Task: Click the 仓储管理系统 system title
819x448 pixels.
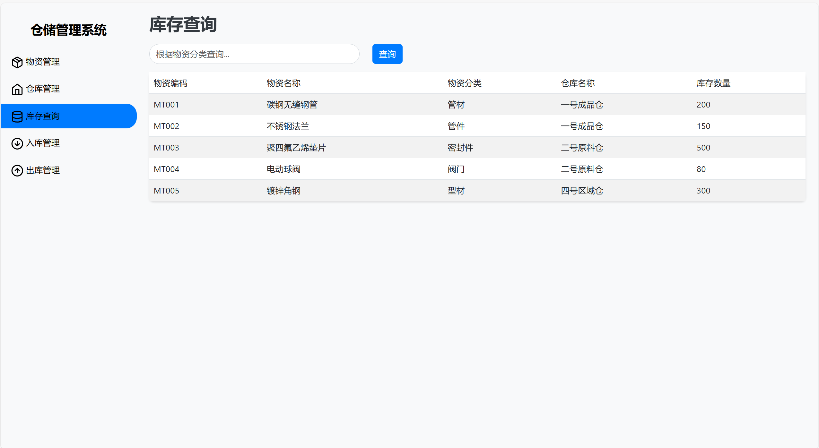Action: [x=69, y=30]
